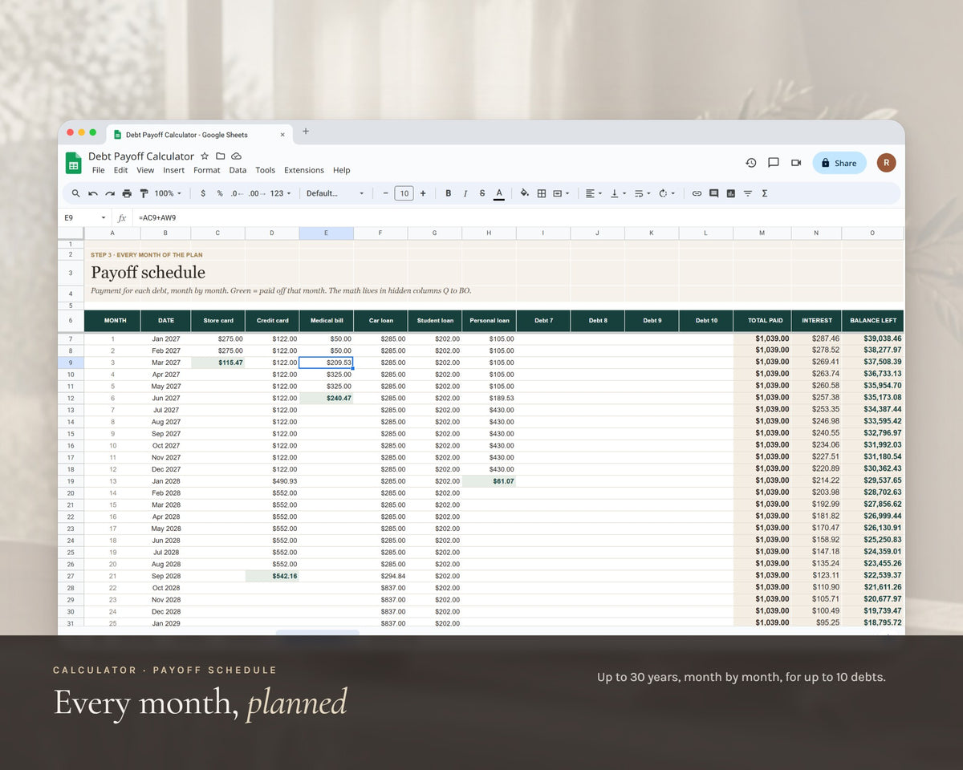This screenshot has width=963, height=770.
Task: Move document using the folder icon
Action: [220, 156]
